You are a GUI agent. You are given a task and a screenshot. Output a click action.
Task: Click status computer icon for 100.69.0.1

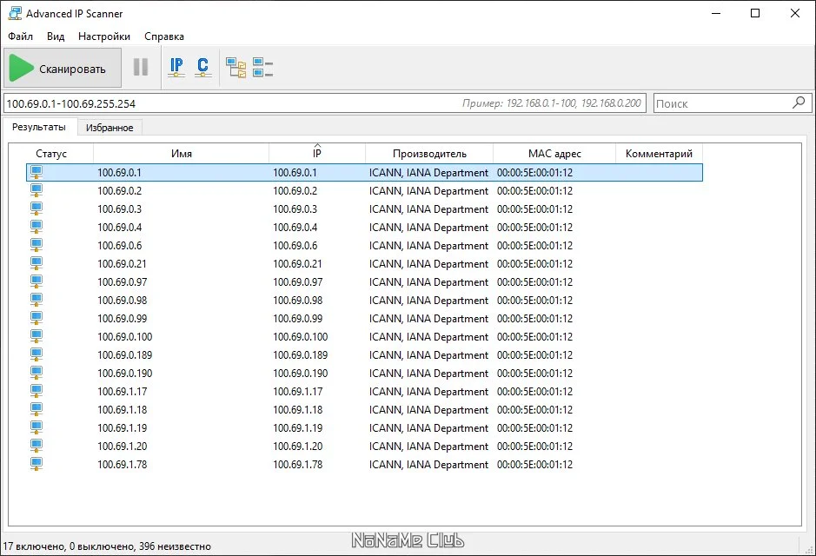pyautogui.click(x=36, y=172)
